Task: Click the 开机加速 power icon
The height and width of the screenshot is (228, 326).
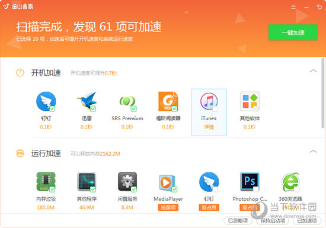Action: [20, 73]
